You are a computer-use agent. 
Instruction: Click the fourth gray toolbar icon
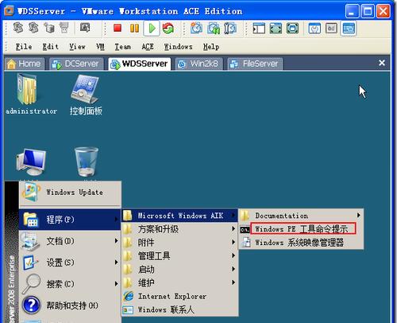coord(64,28)
